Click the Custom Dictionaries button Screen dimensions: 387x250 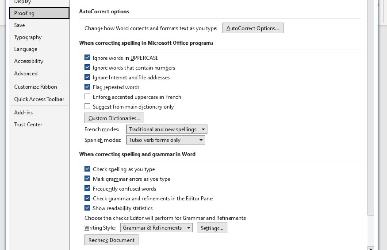(114, 118)
